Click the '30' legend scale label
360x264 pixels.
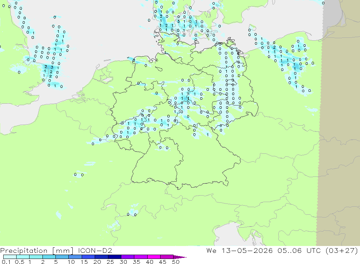coord(123,262)
